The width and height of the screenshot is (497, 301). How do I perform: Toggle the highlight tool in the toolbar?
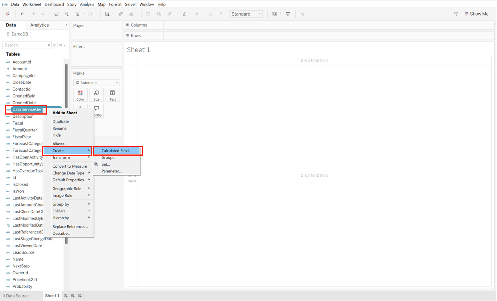pyautogui.click(x=184, y=14)
